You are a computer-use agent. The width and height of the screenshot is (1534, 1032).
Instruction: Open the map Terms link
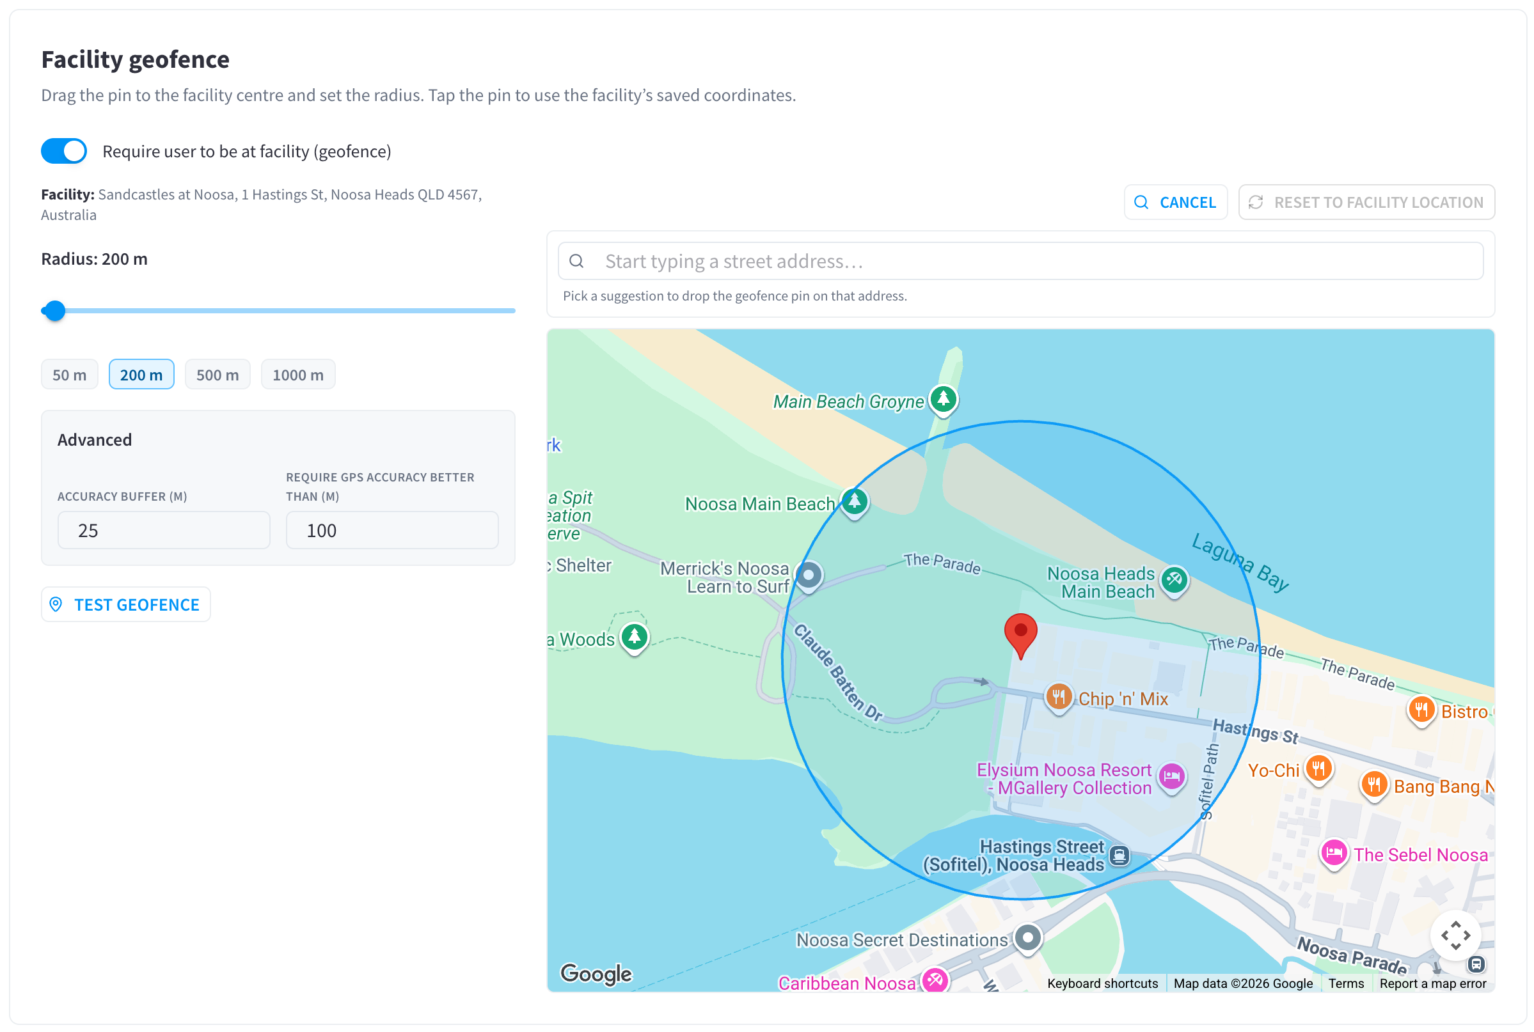tap(1346, 983)
